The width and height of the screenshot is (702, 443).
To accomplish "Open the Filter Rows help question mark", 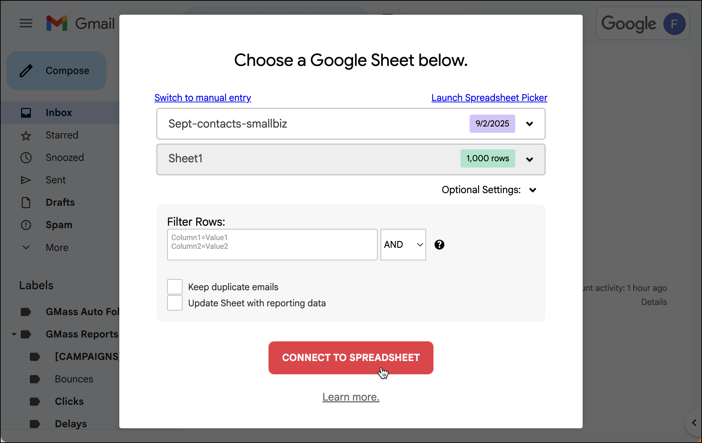I will pos(439,245).
